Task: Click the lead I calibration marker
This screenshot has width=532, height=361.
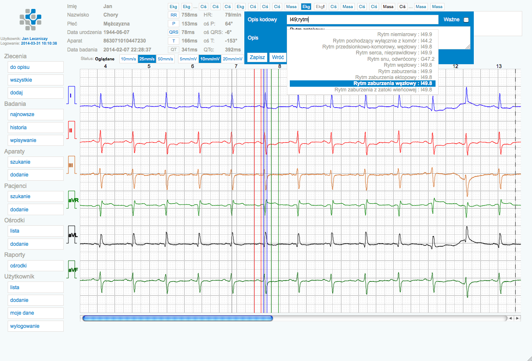Action: tap(71, 95)
